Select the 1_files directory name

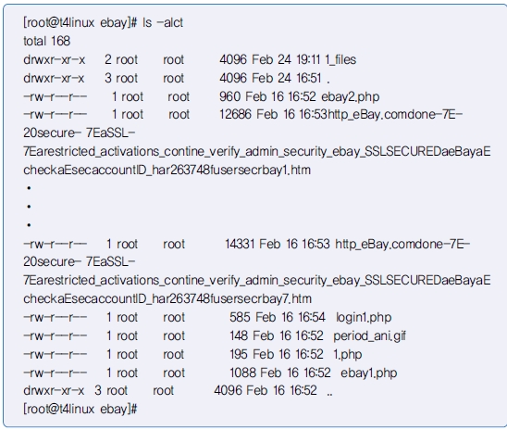[x=340, y=60]
